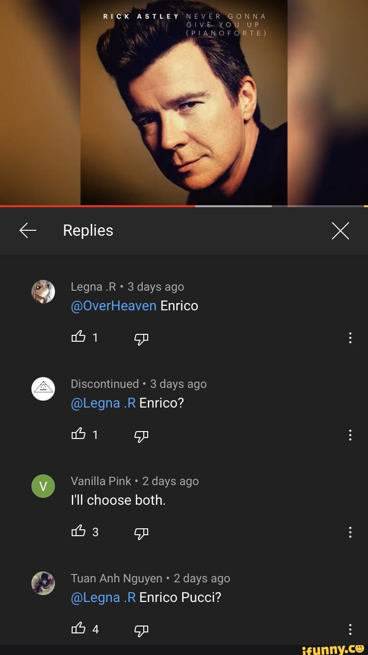Dislike Vanilla Pink's reply

click(141, 532)
